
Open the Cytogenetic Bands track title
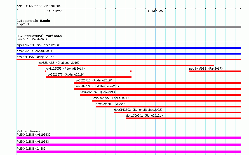(33, 21)
